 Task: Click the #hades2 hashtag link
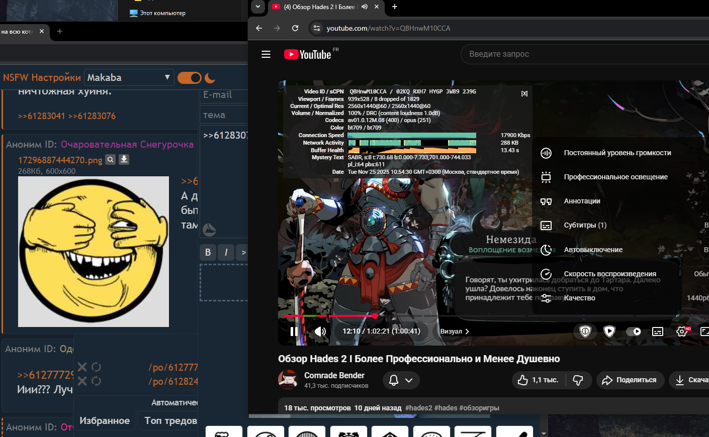[419, 408]
